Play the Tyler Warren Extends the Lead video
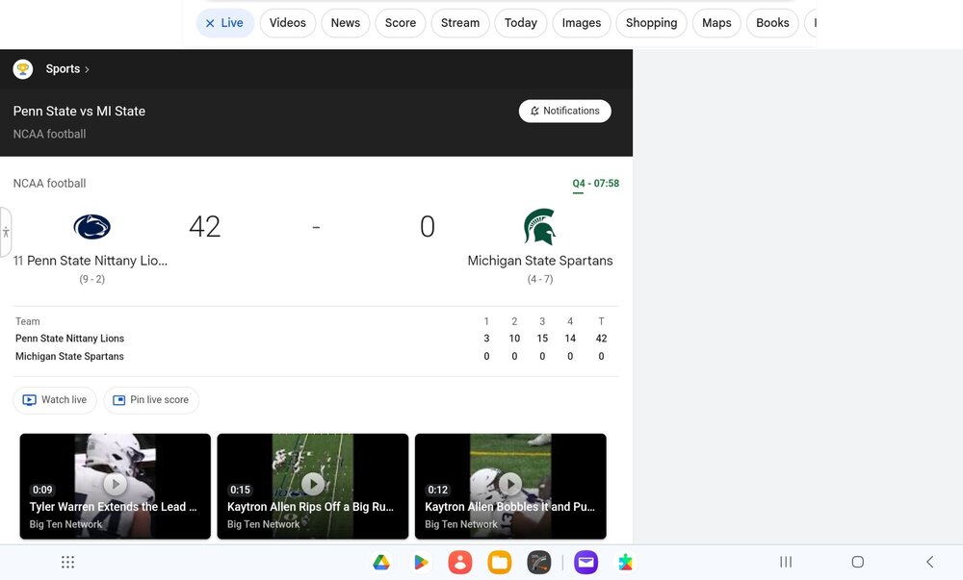The width and height of the screenshot is (963, 580). pos(116,486)
